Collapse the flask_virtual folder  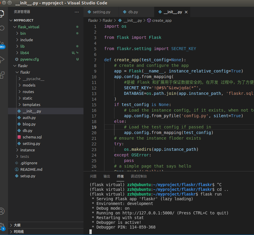pyautogui.click(x=15, y=27)
